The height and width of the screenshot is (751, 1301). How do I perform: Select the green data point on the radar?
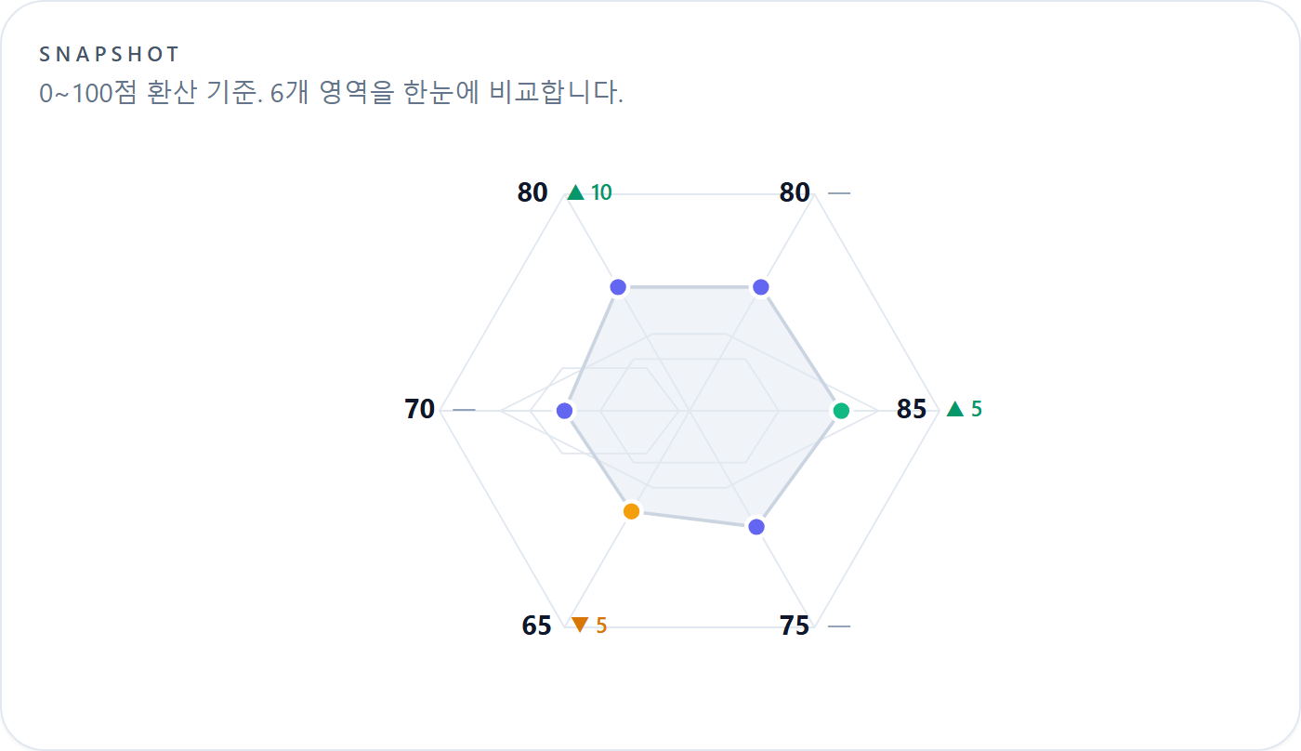(841, 411)
